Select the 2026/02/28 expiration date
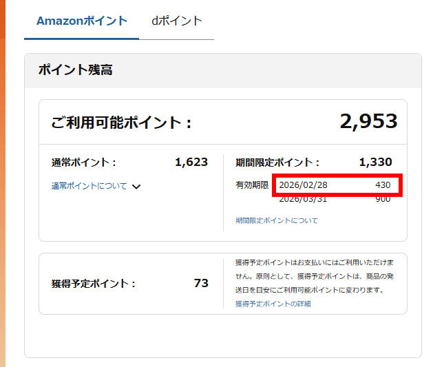The width and height of the screenshot is (433, 367). point(303,185)
